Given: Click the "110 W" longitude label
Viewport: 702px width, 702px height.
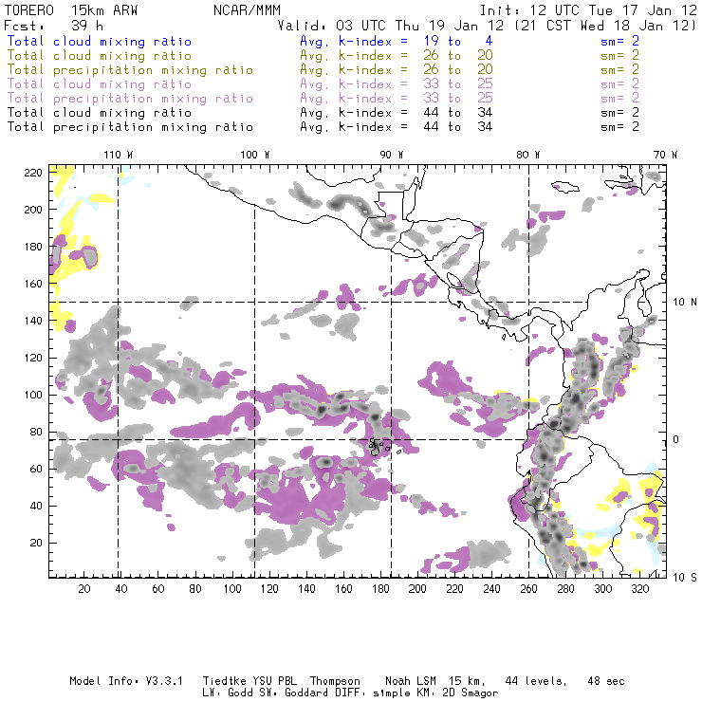Looking at the screenshot, I should click(119, 155).
